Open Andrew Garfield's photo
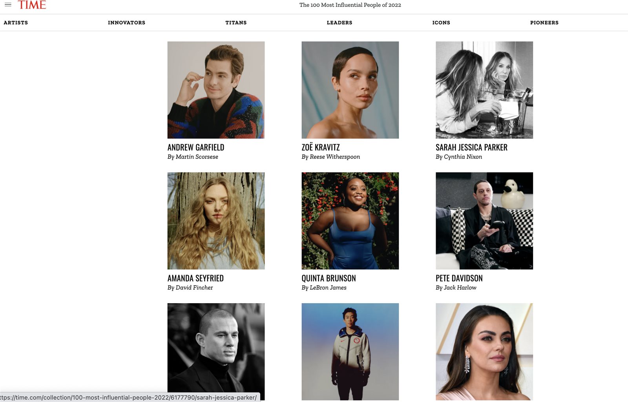Image resolution: width=628 pixels, height=402 pixels. tap(216, 90)
